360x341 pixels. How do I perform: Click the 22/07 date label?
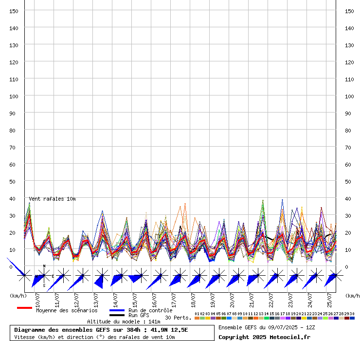click(x=271, y=300)
